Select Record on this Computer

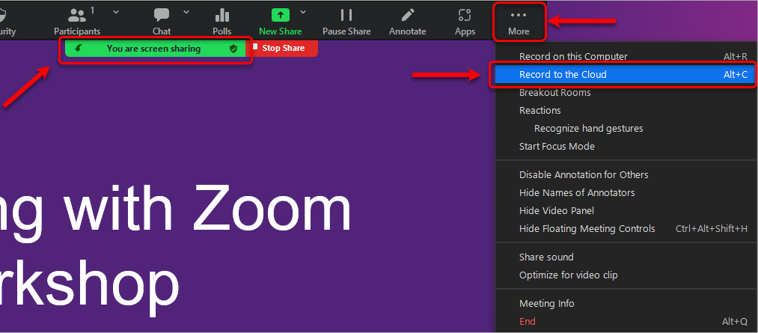pyautogui.click(x=626, y=57)
